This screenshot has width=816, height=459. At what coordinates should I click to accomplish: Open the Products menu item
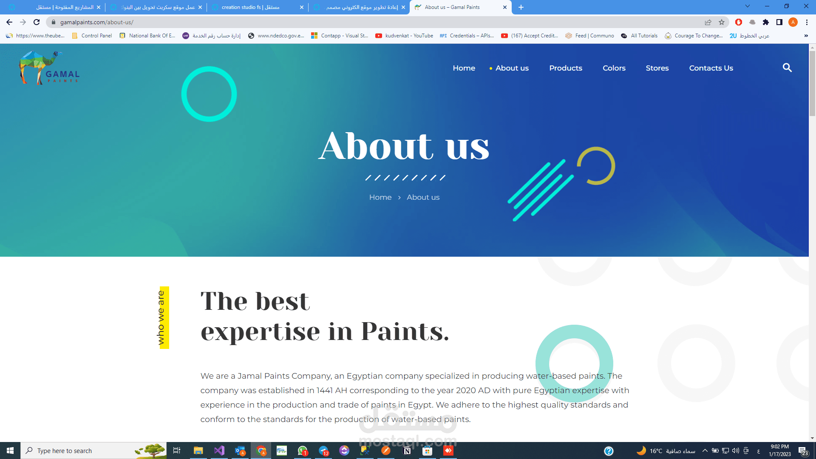[x=566, y=68]
